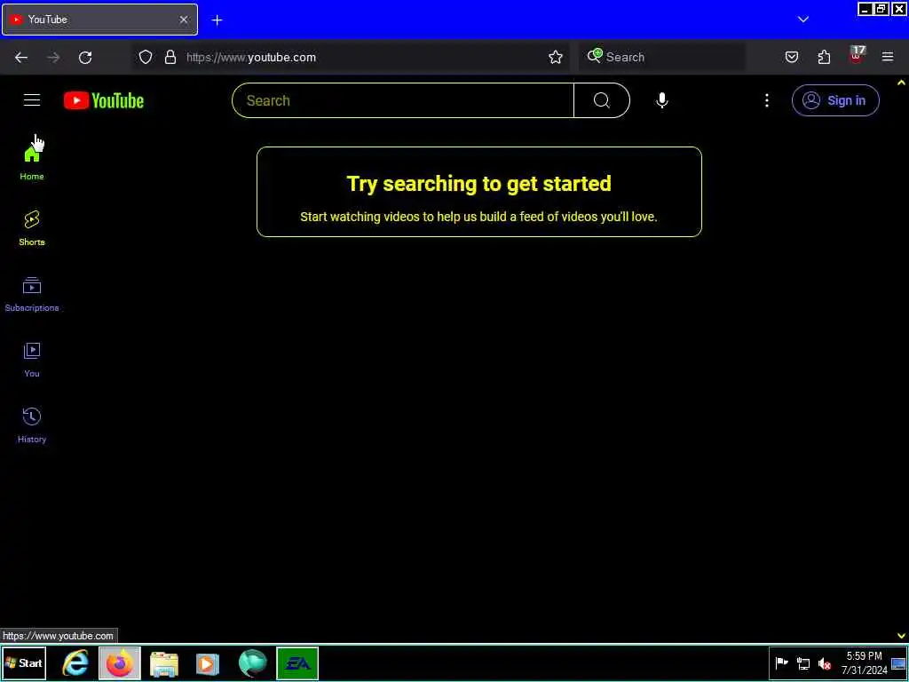Open YouTube settings three-dot menu

coord(766,100)
